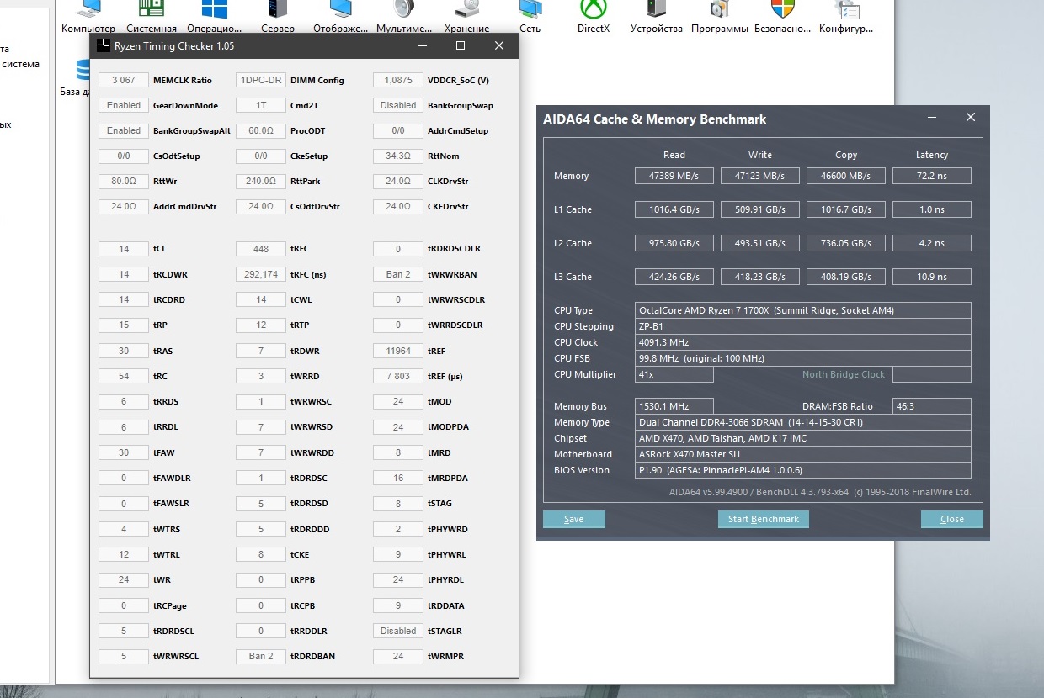Click the Save button in AIDA64 benchmark

click(x=573, y=519)
